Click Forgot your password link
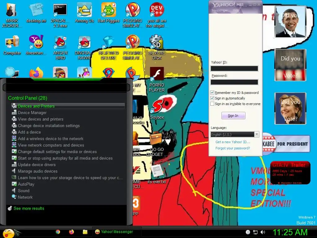Image resolution: width=317 pixels, height=238 pixels. pos(233,148)
